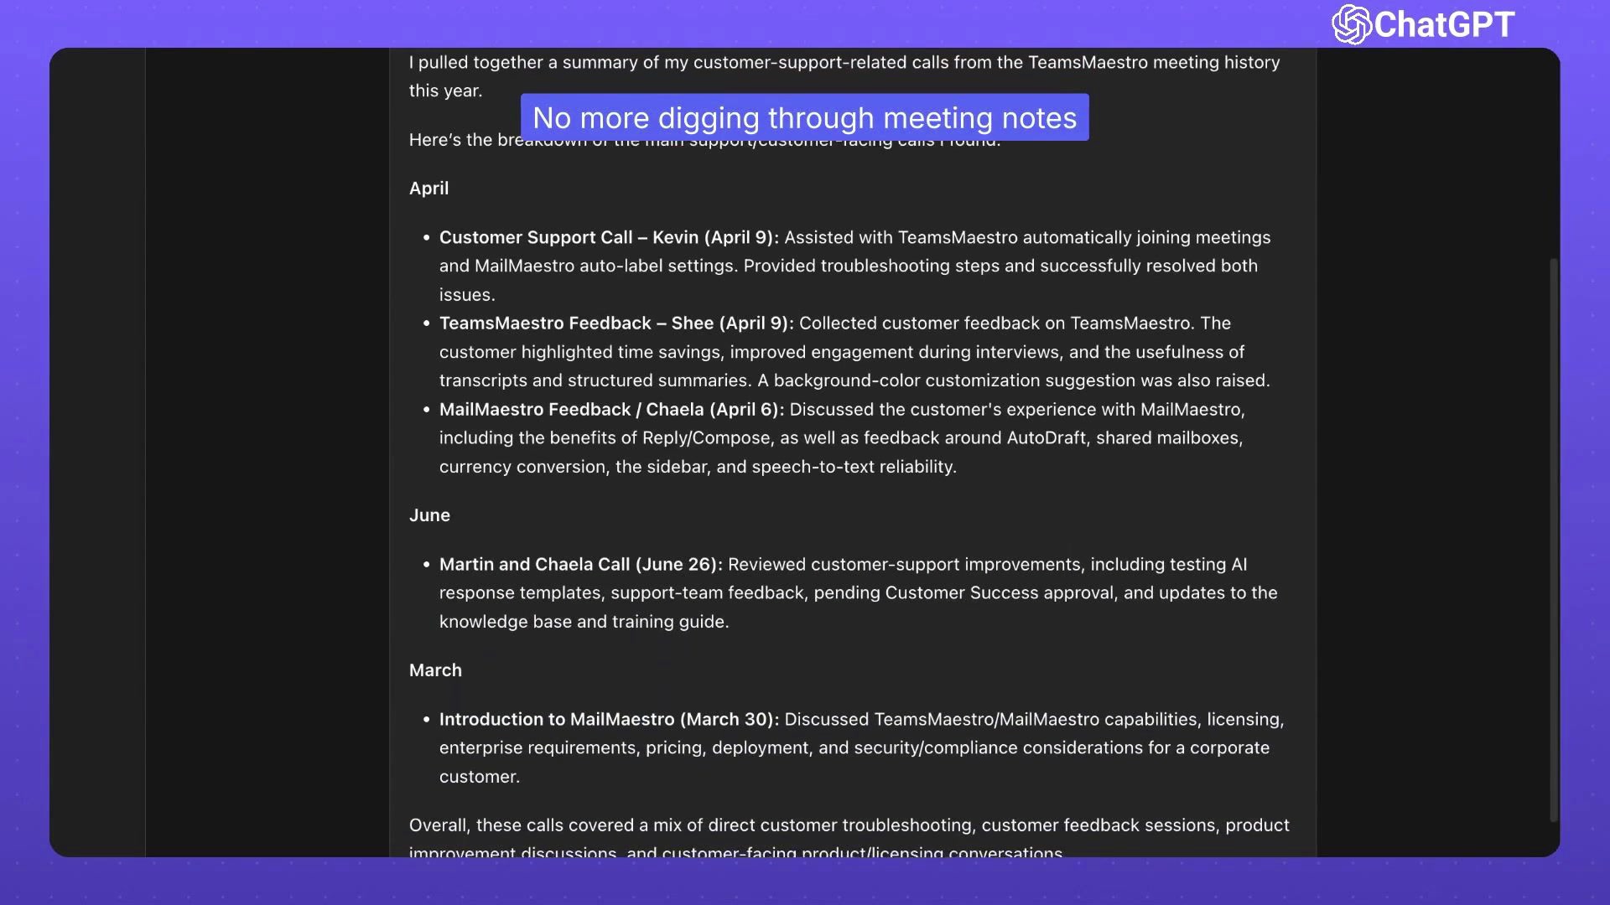This screenshot has width=1610, height=905.
Task: Click the words "knowledge base and training guide."
Action: (x=584, y=622)
